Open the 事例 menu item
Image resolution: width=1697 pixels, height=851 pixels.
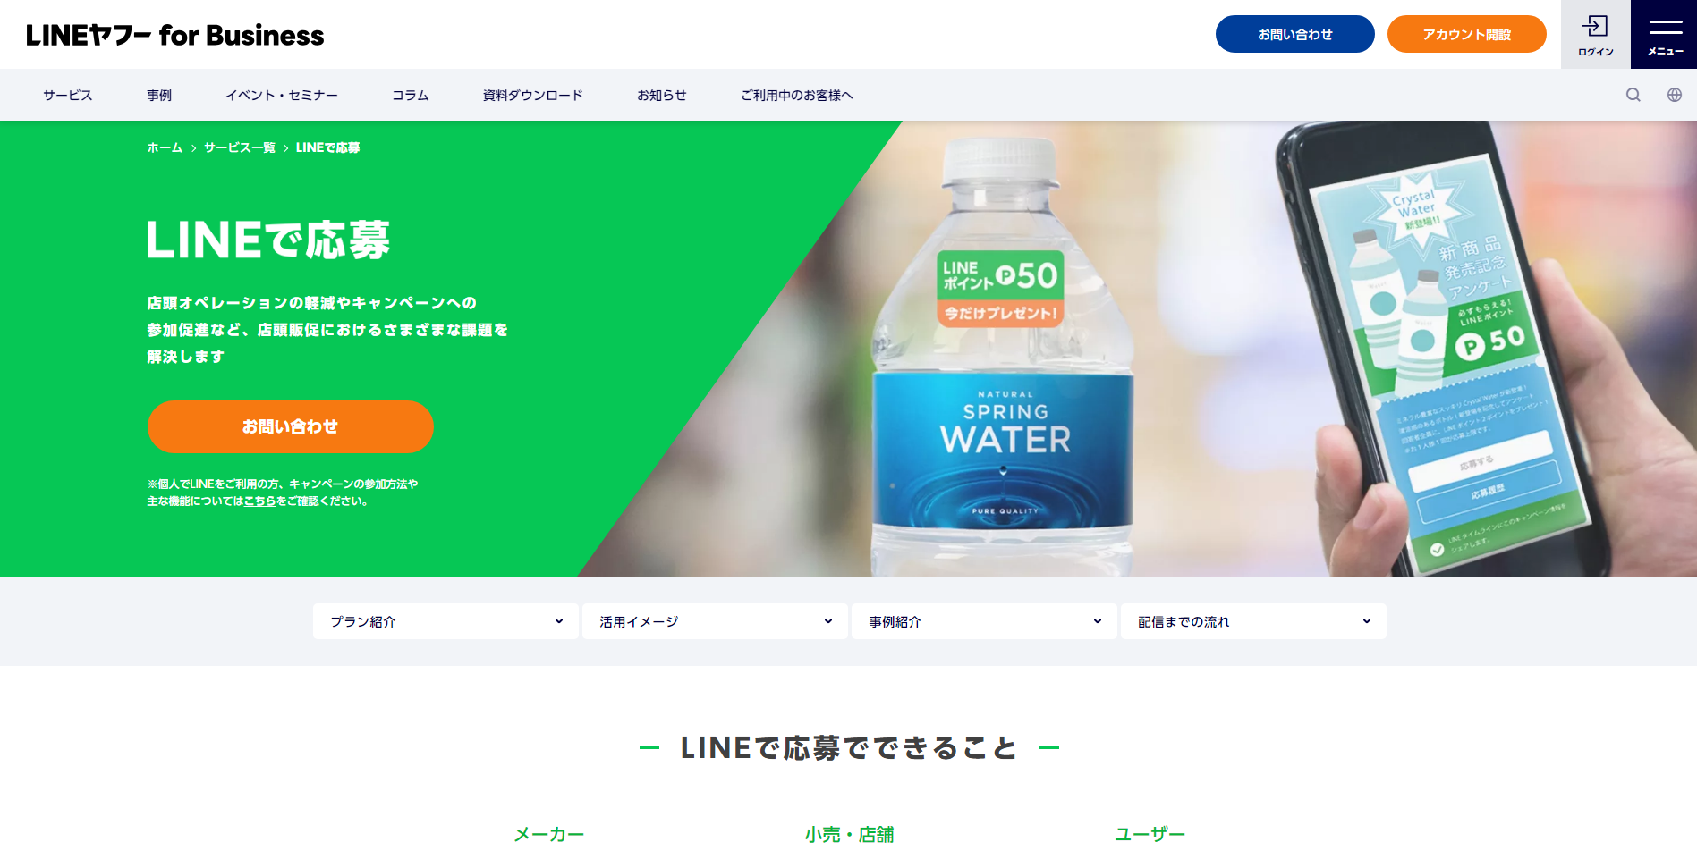(159, 95)
